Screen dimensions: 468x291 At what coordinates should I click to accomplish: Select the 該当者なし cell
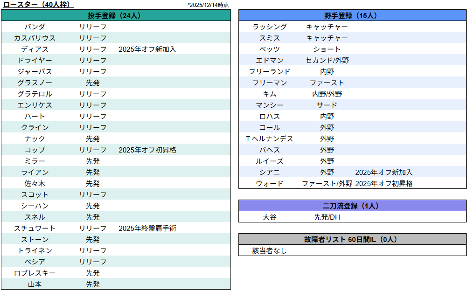click(270, 250)
